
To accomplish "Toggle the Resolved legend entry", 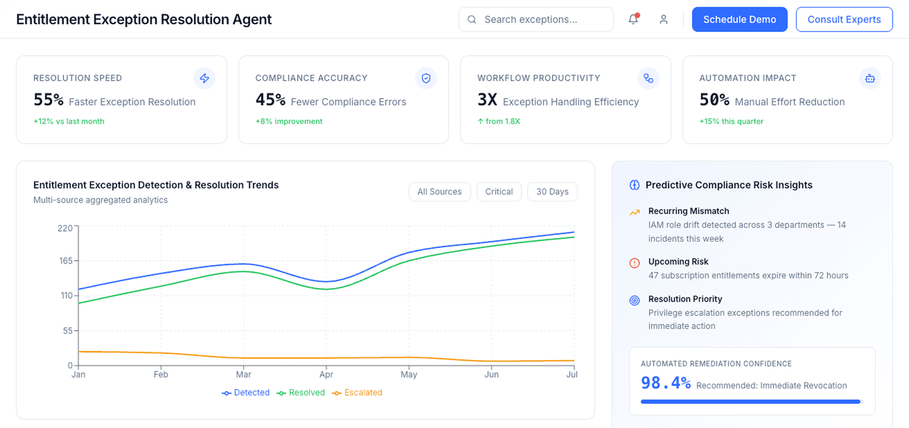I will (301, 393).
